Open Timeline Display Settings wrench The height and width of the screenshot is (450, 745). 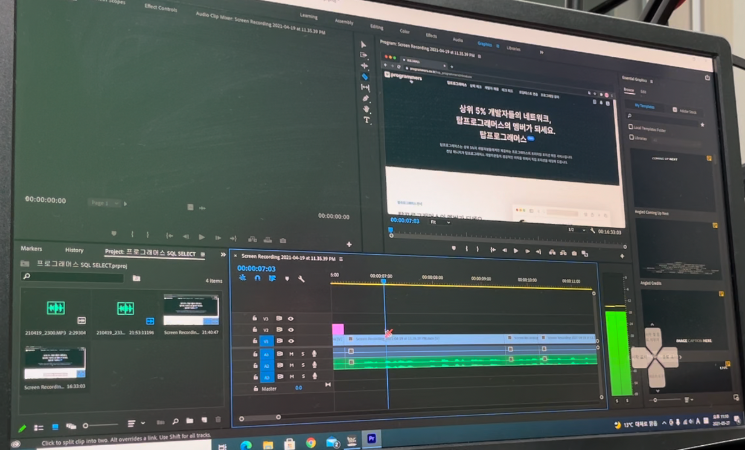click(x=301, y=279)
